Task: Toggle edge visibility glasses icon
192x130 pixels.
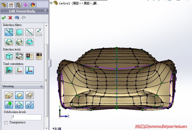Action: coord(19,105)
